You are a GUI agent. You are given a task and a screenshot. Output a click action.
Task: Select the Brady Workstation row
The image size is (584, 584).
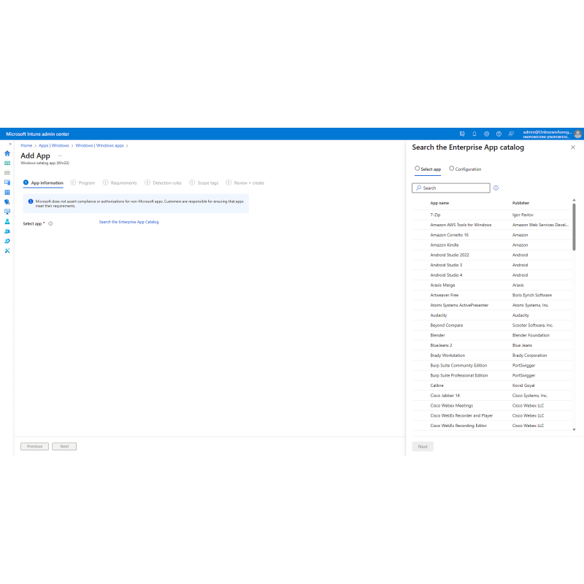491,356
